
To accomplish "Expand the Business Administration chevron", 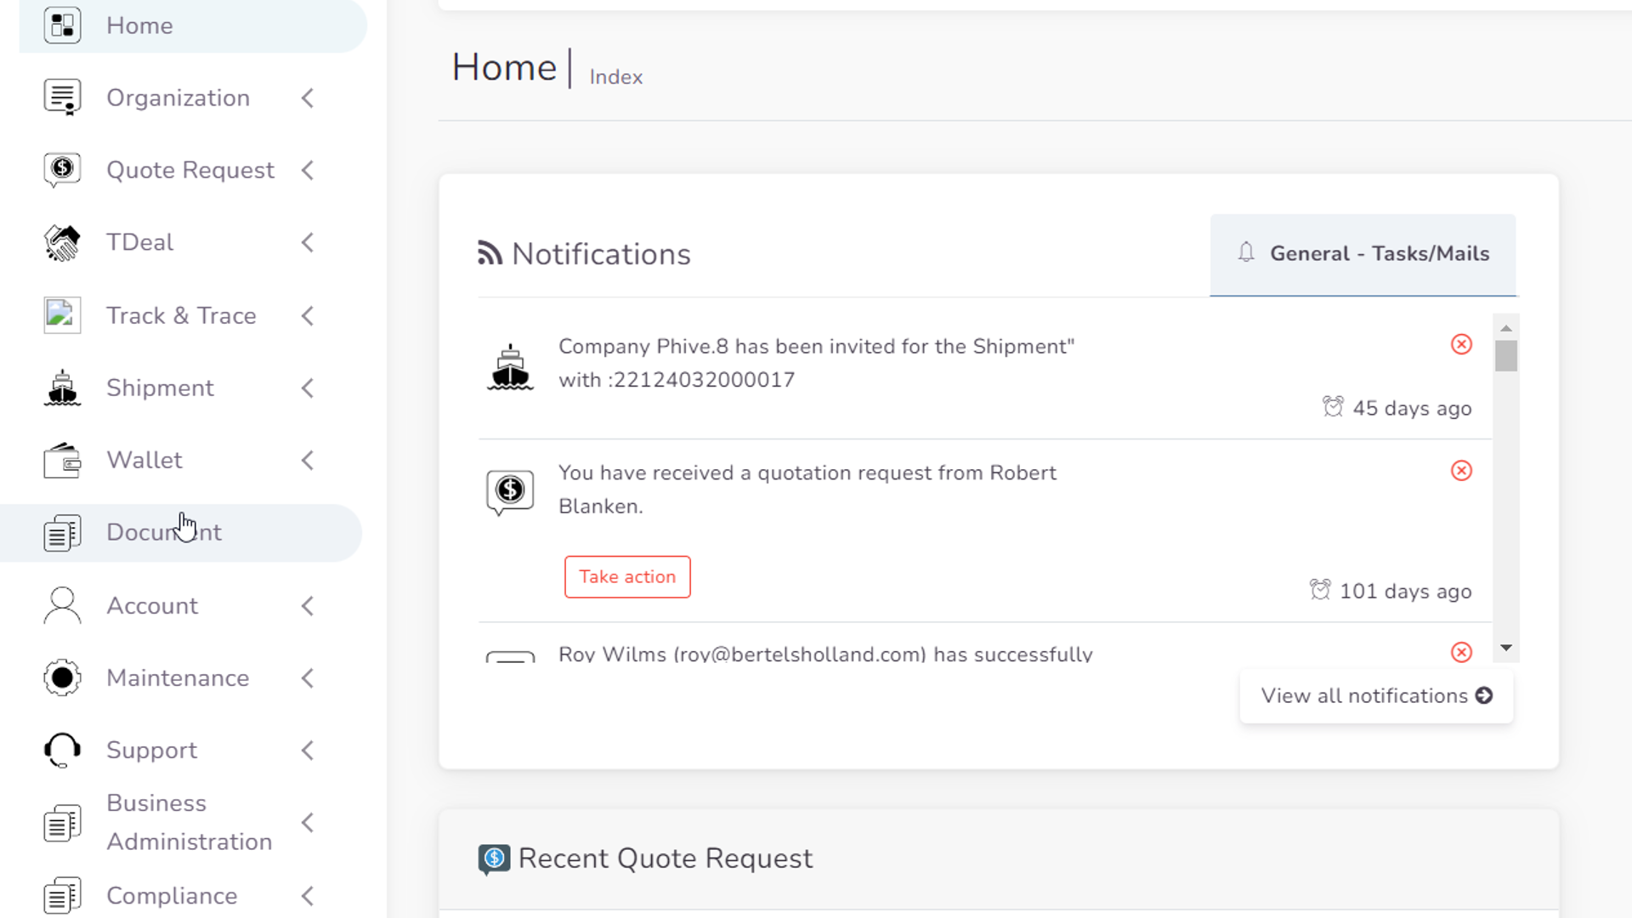I will point(308,823).
